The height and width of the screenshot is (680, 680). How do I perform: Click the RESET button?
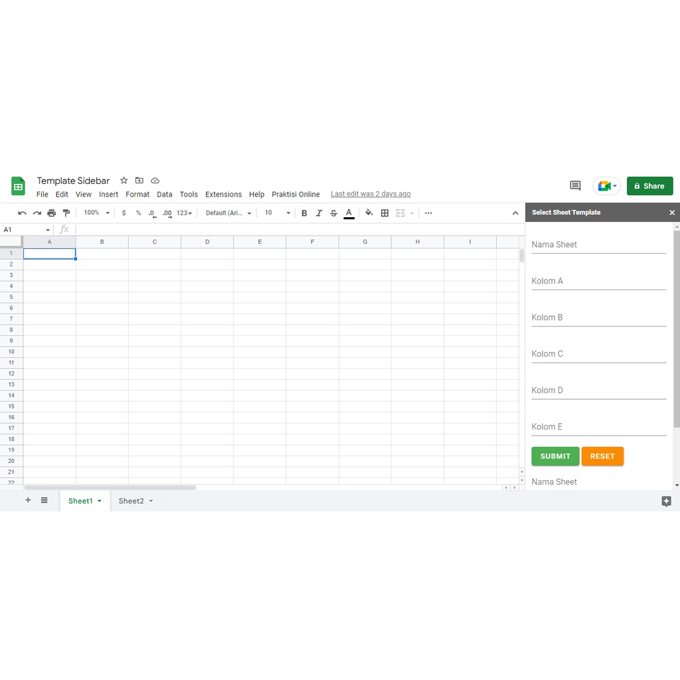[x=602, y=456]
